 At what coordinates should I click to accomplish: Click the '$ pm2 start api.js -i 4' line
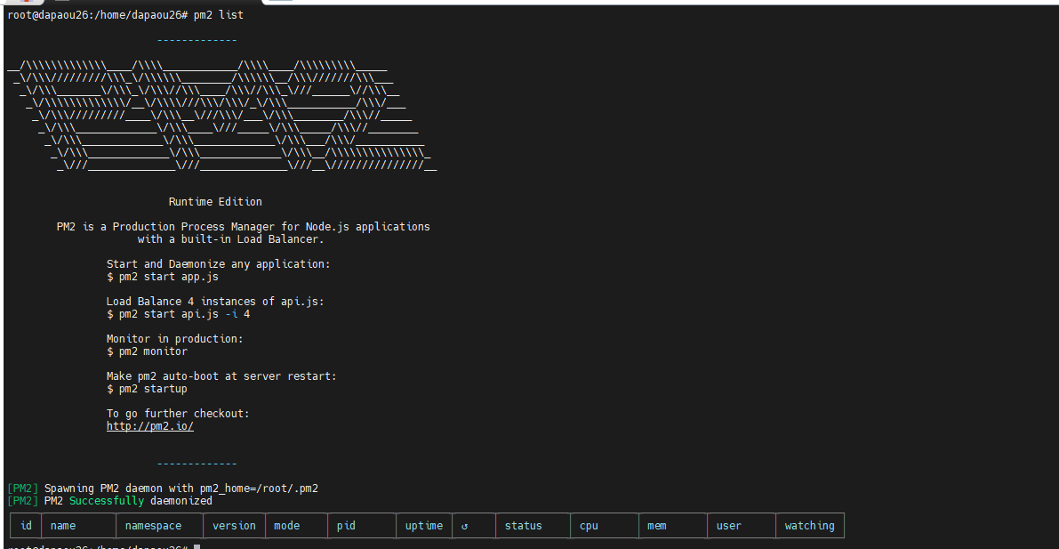pos(179,314)
